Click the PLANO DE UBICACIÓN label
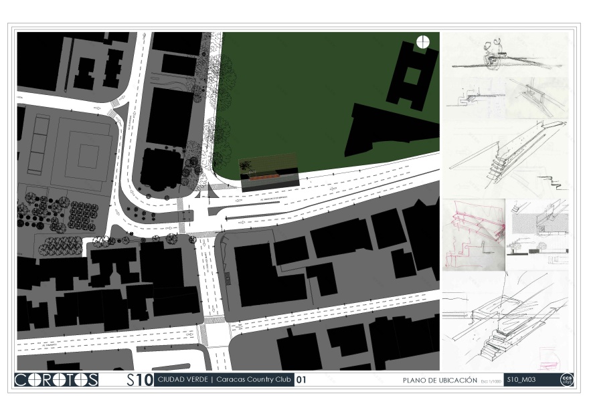This screenshot has width=589, height=416. click(440, 380)
